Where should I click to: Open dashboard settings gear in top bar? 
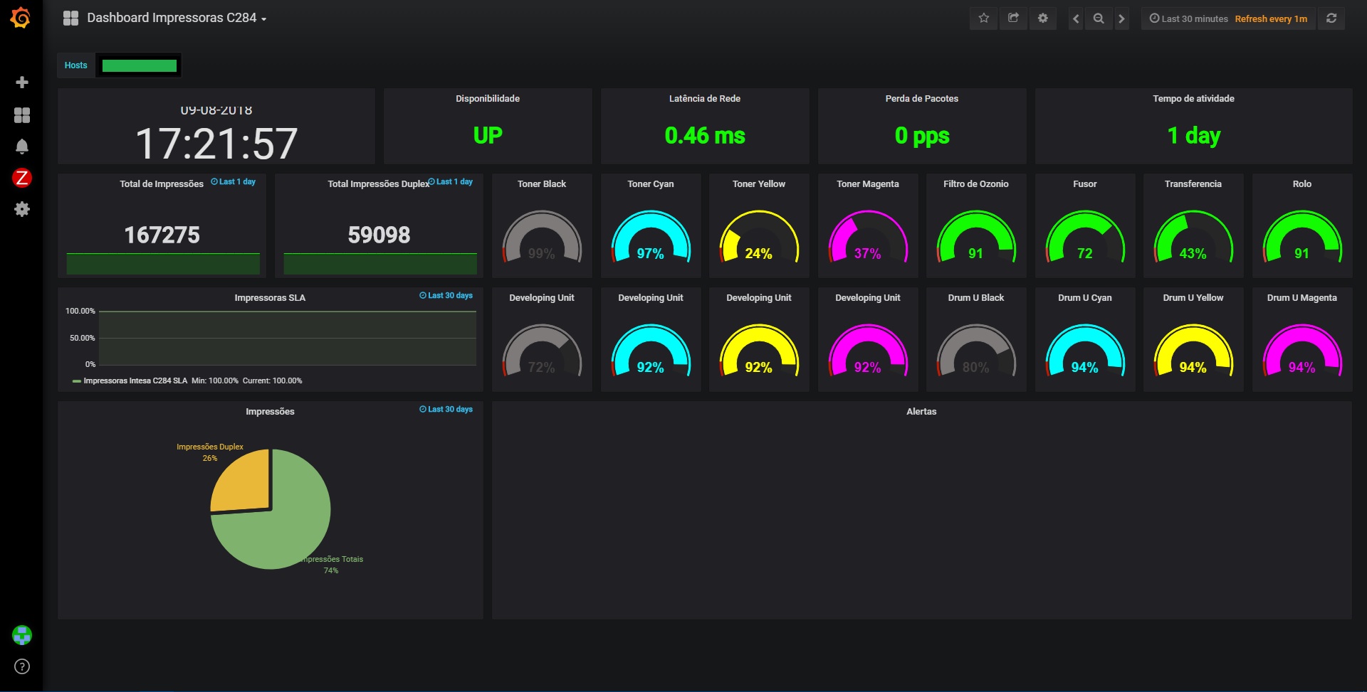[x=1043, y=18]
